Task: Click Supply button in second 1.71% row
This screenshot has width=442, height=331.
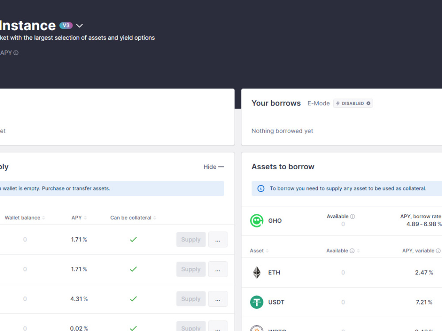Action: pyautogui.click(x=191, y=269)
